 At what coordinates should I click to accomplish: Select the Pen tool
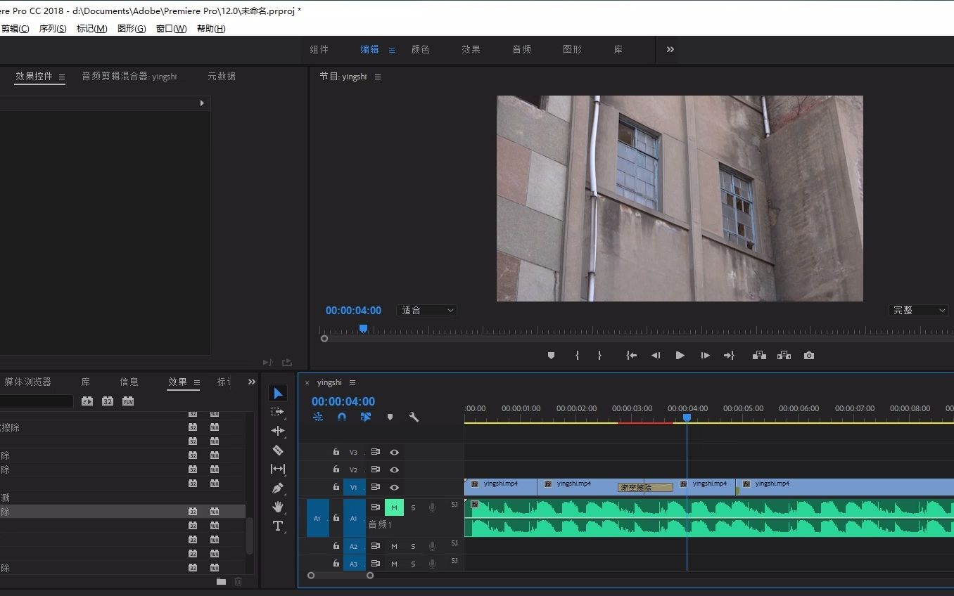278,488
